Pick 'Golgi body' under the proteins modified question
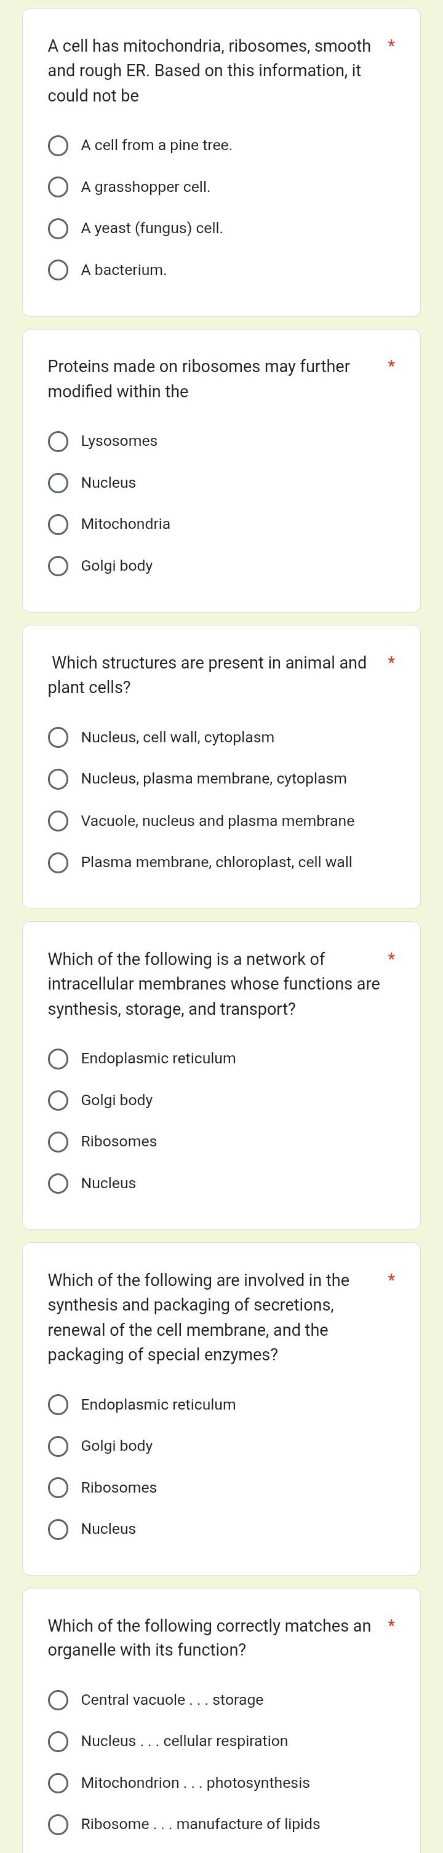Viewport: 443px width, 1853px height. (58, 566)
